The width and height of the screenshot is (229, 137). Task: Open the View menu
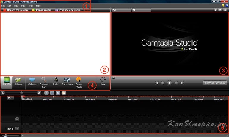click(16, 6)
